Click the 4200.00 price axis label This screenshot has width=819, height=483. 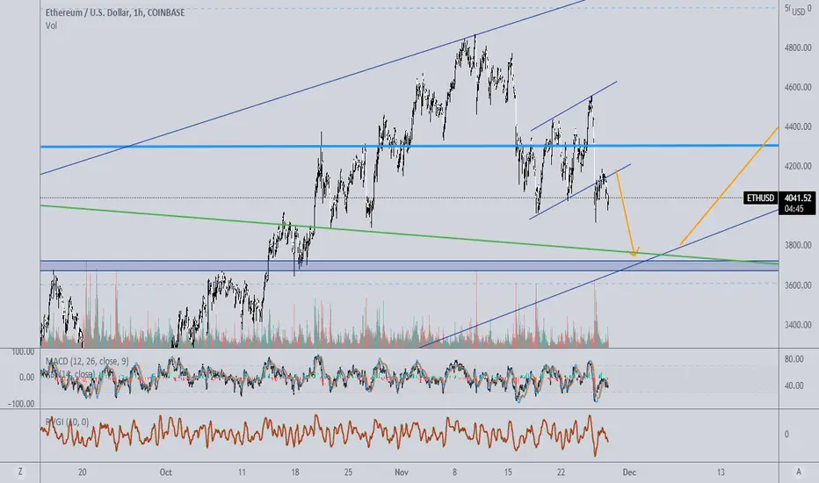coord(798,166)
